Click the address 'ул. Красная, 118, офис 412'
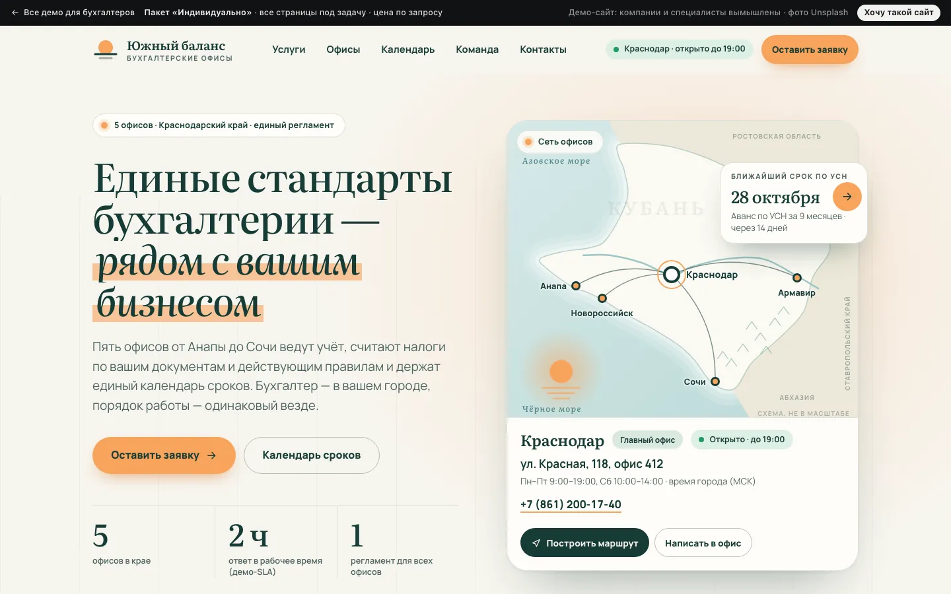 click(592, 464)
